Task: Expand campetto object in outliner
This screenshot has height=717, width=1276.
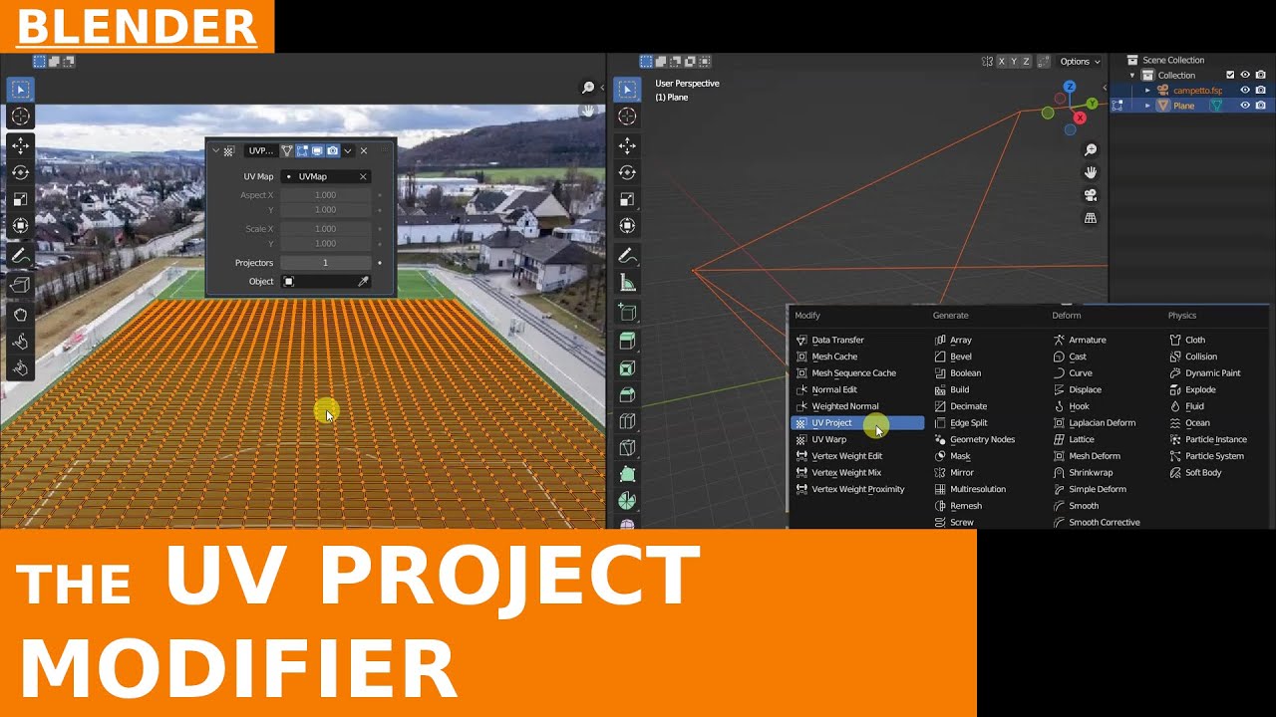Action: point(1147,90)
